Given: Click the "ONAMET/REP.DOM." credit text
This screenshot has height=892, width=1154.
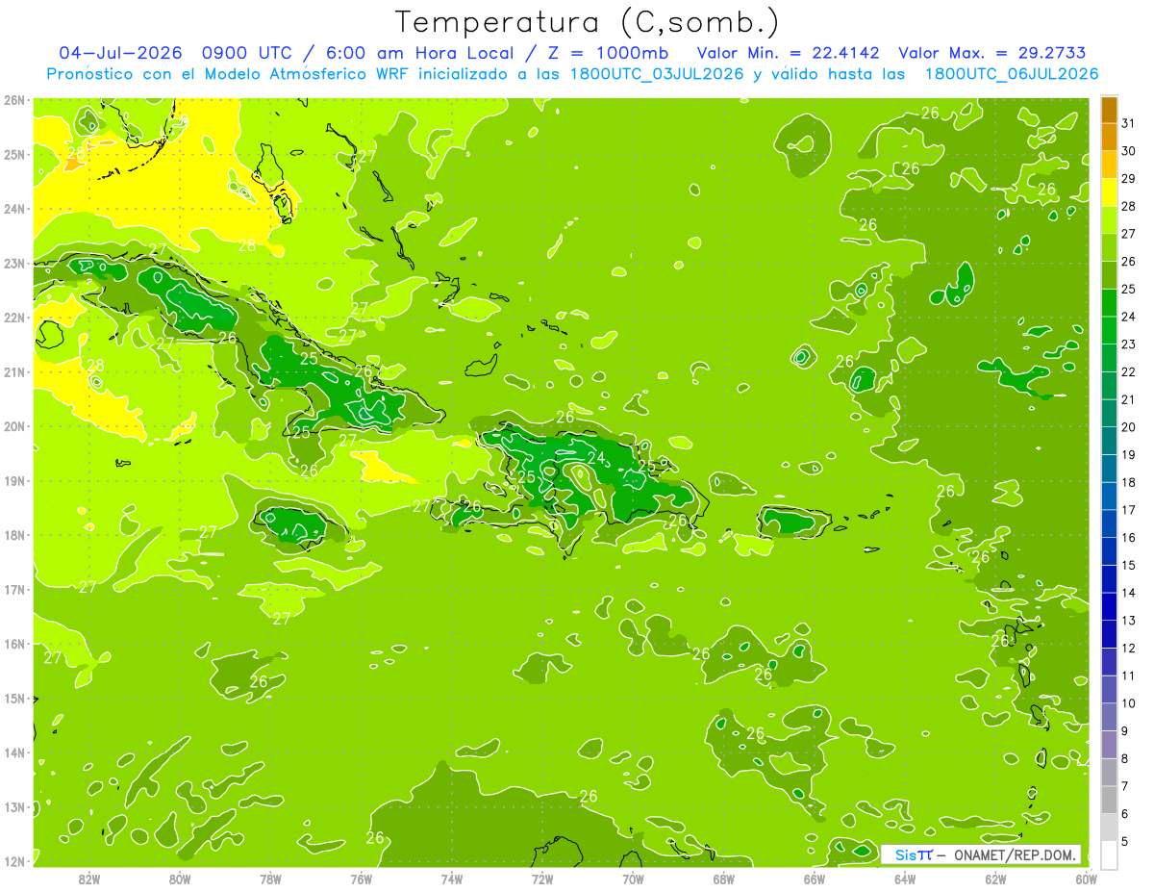Looking at the screenshot, I should click(x=1015, y=855).
